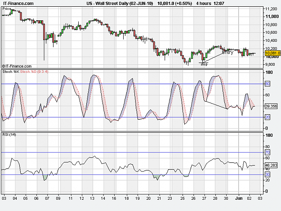
Task: Click the 100 label on the stochastic axis
Action: [x=269, y=72]
